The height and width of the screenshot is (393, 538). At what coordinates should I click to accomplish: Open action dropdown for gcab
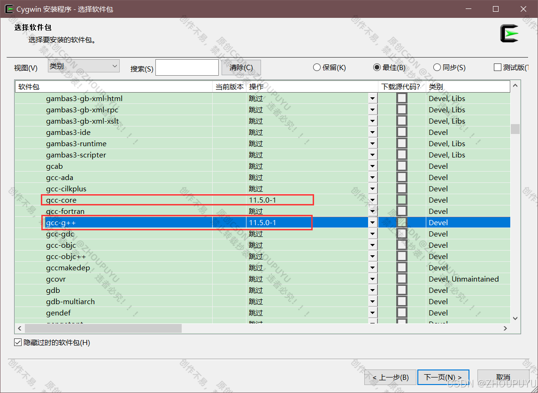pos(373,166)
